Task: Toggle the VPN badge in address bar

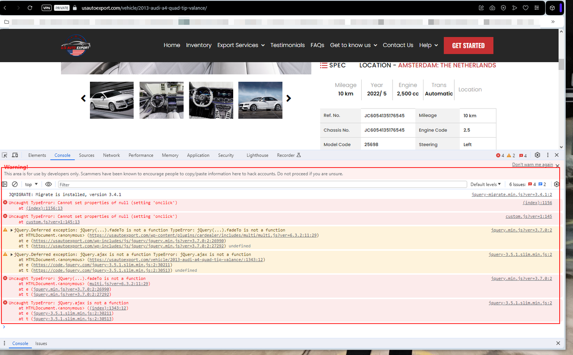Action: [x=47, y=8]
